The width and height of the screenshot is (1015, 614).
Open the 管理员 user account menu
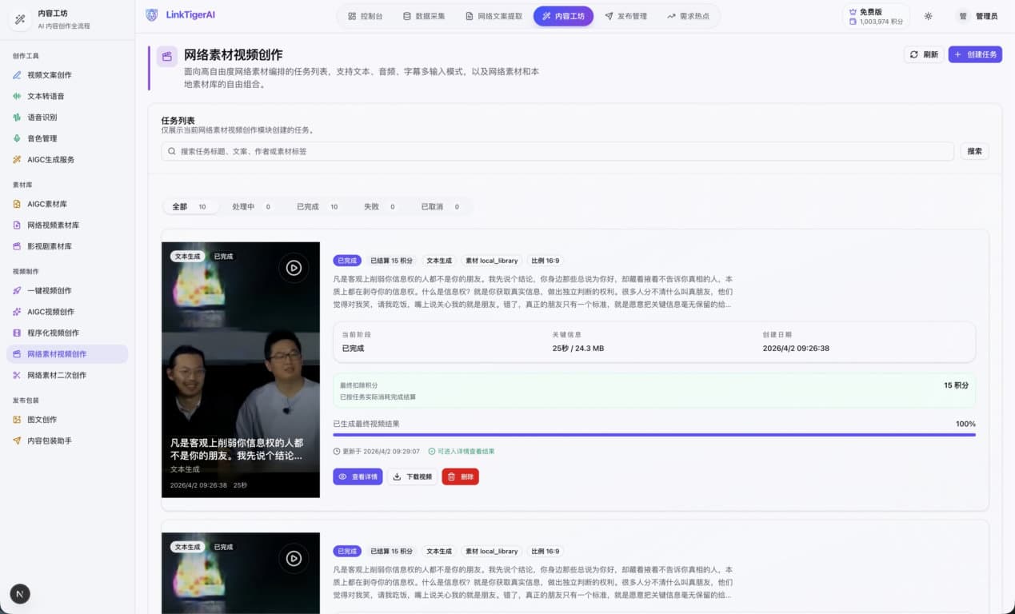pyautogui.click(x=978, y=16)
